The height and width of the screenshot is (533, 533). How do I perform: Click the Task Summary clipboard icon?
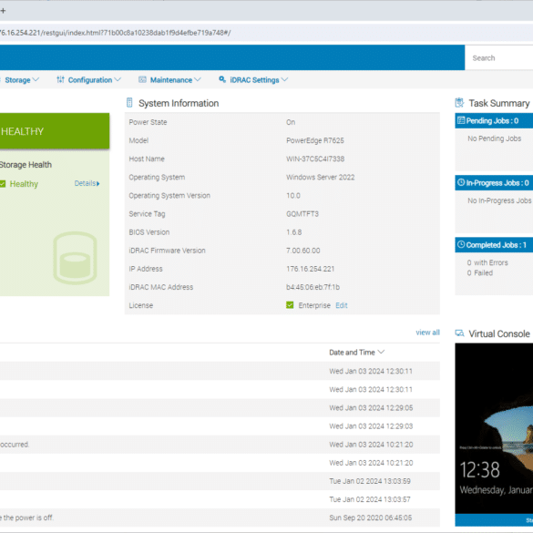(459, 103)
